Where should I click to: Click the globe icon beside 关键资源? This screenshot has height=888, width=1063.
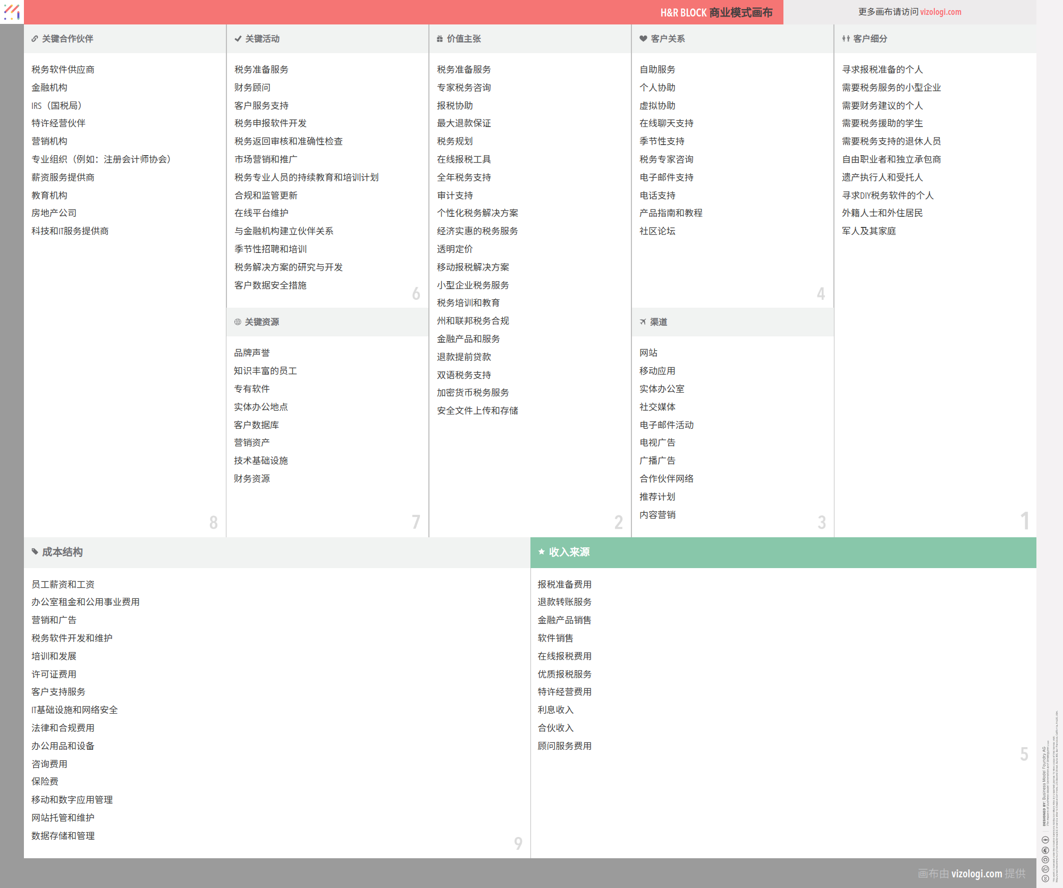(x=238, y=322)
